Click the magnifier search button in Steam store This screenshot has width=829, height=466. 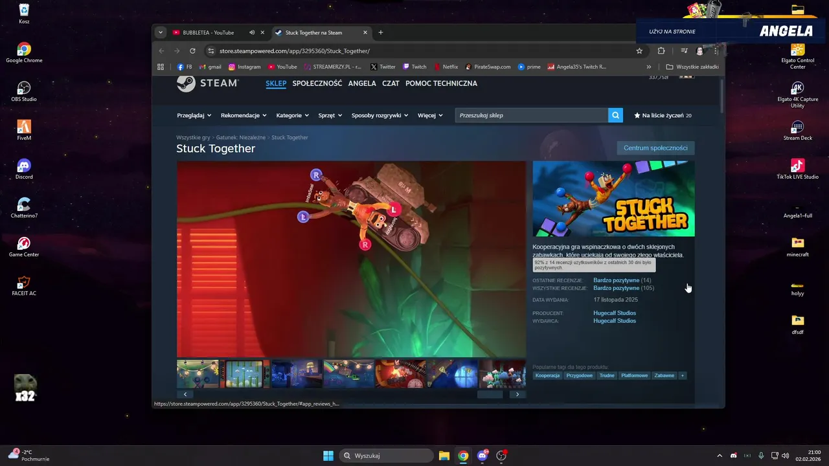pyautogui.click(x=615, y=115)
